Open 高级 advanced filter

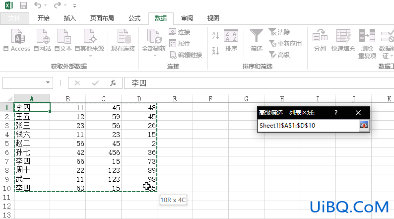279,55
